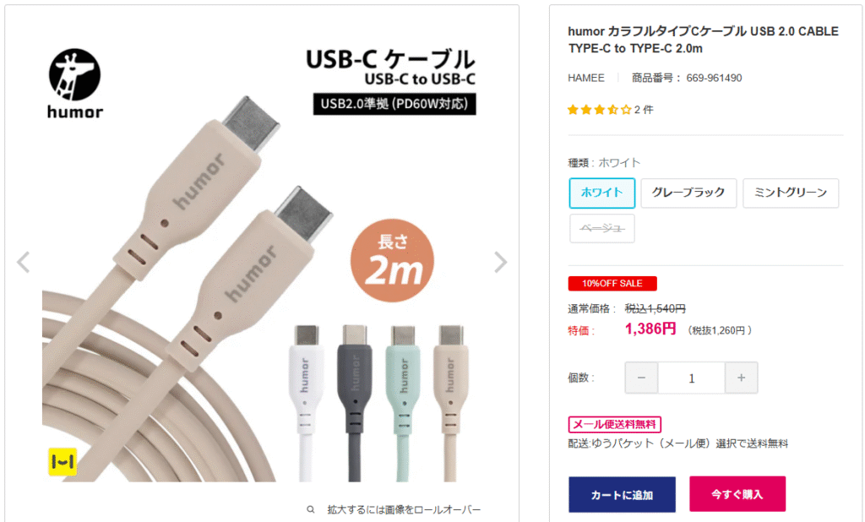Increase quantity with the plus button
865x522 pixels.
pyautogui.click(x=741, y=378)
